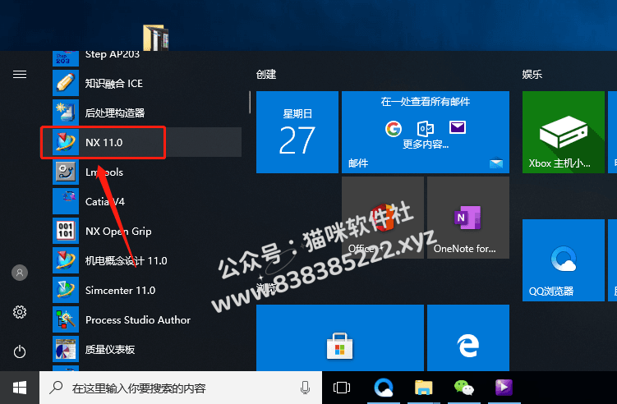Open the power options button
This screenshot has height=404, width=617.
(x=20, y=351)
